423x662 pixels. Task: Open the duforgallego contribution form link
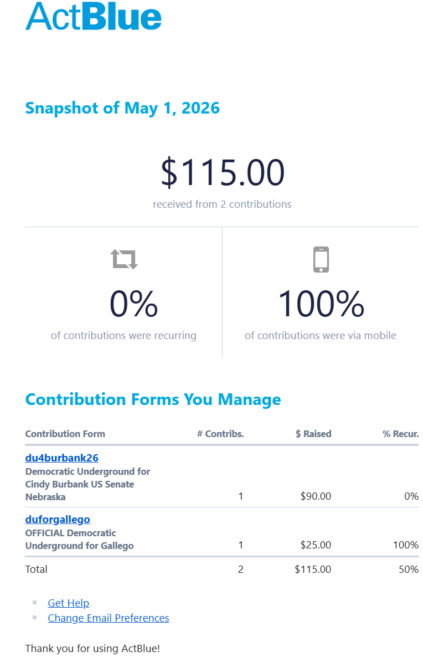58,519
